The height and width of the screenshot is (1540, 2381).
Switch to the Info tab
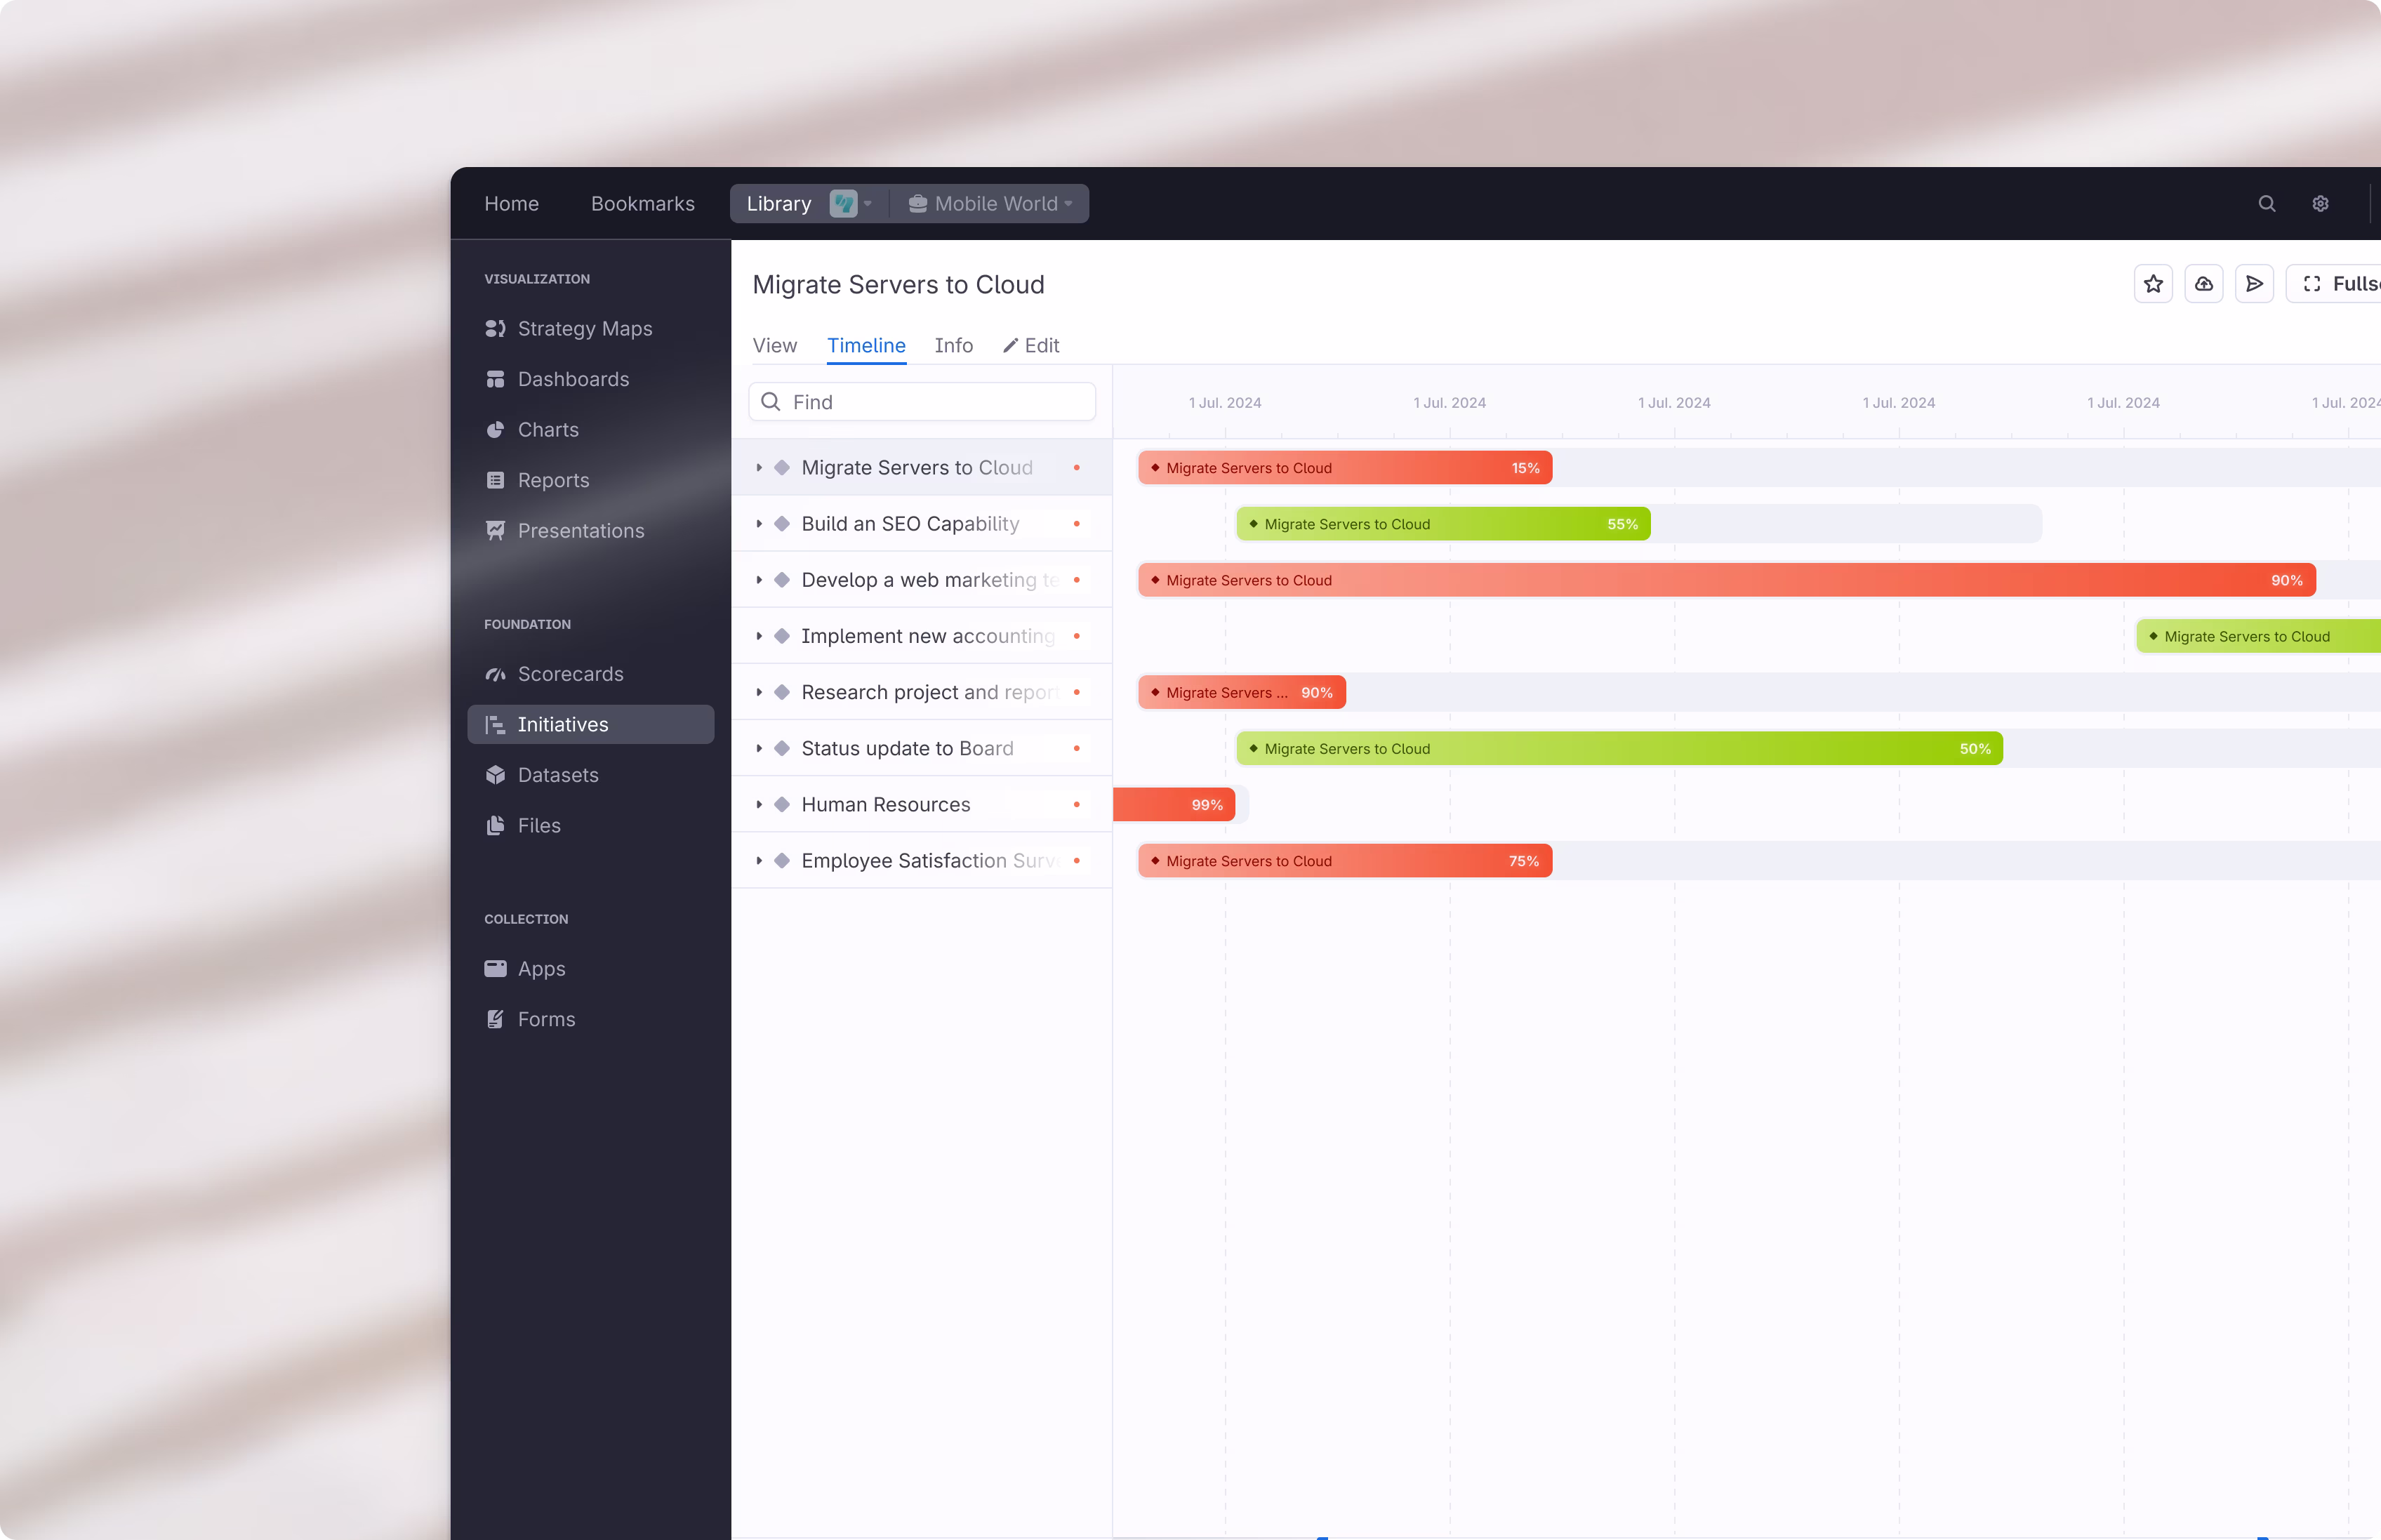pyautogui.click(x=952, y=345)
